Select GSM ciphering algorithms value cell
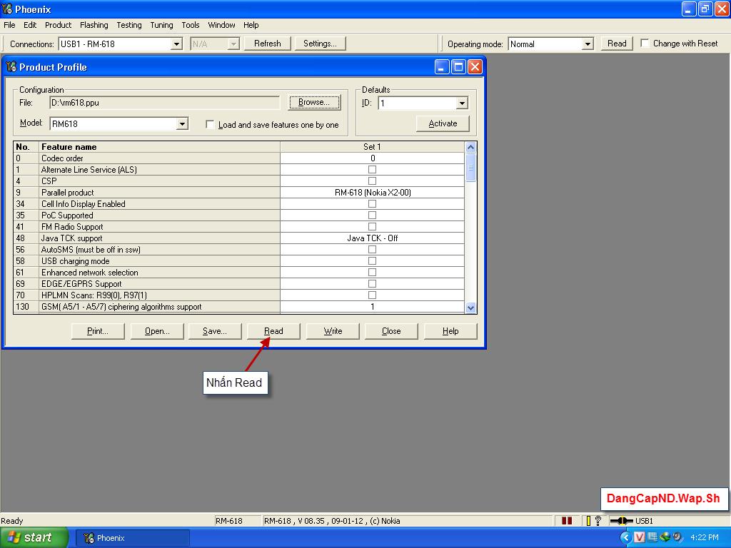The height and width of the screenshot is (548, 731). [372, 307]
